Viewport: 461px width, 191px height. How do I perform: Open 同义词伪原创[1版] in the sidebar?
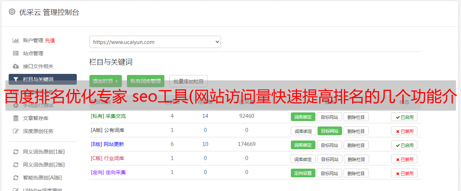point(44,152)
